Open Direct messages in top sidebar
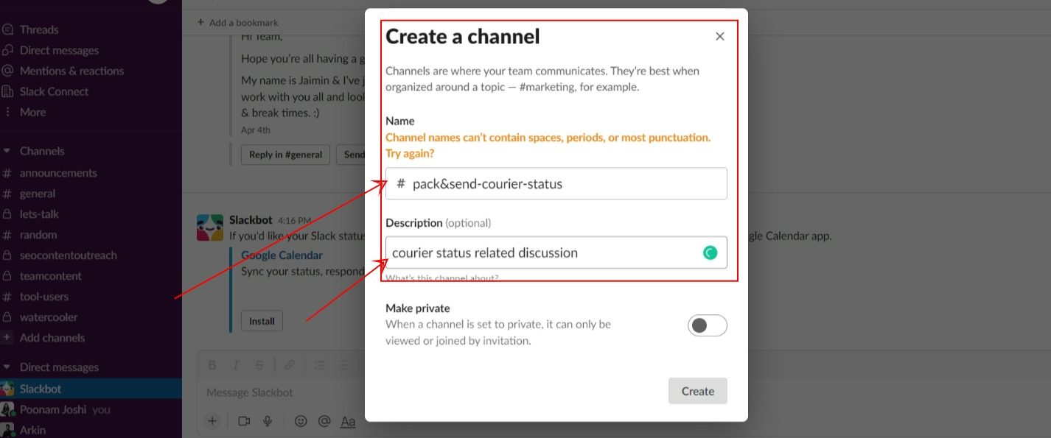 59,50
